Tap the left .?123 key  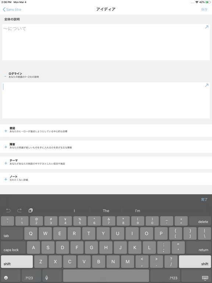pos(31,276)
